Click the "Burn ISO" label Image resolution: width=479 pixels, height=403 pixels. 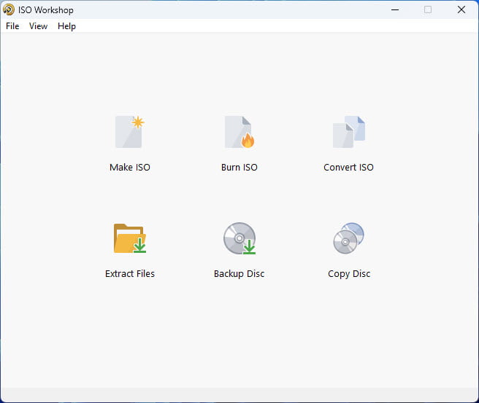239,168
